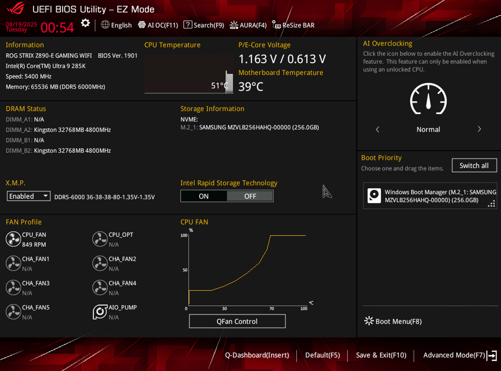Click the DDR5-6000 XMP profile text
The width and height of the screenshot is (501, 371).
pyautogui.click(x=104, y=197)
